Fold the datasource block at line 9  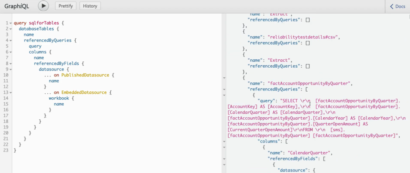11,70
